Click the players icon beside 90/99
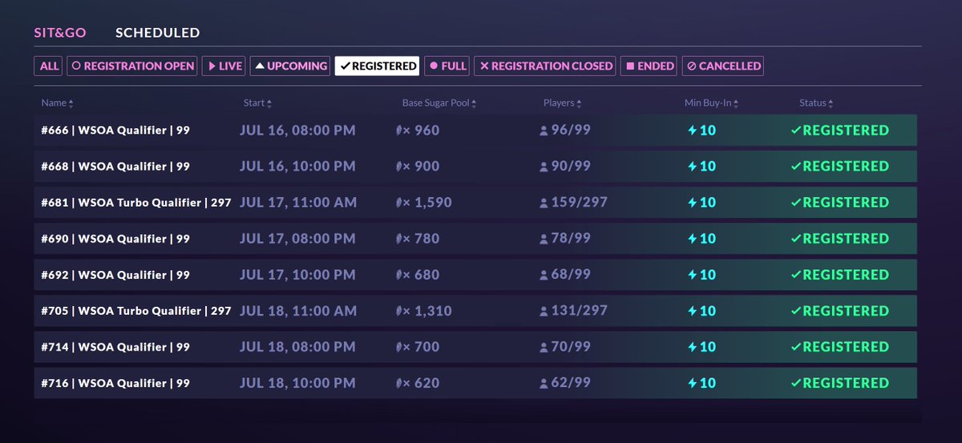Screen dimensions: 962x443 pyautogui.click(x=544, y=167)
